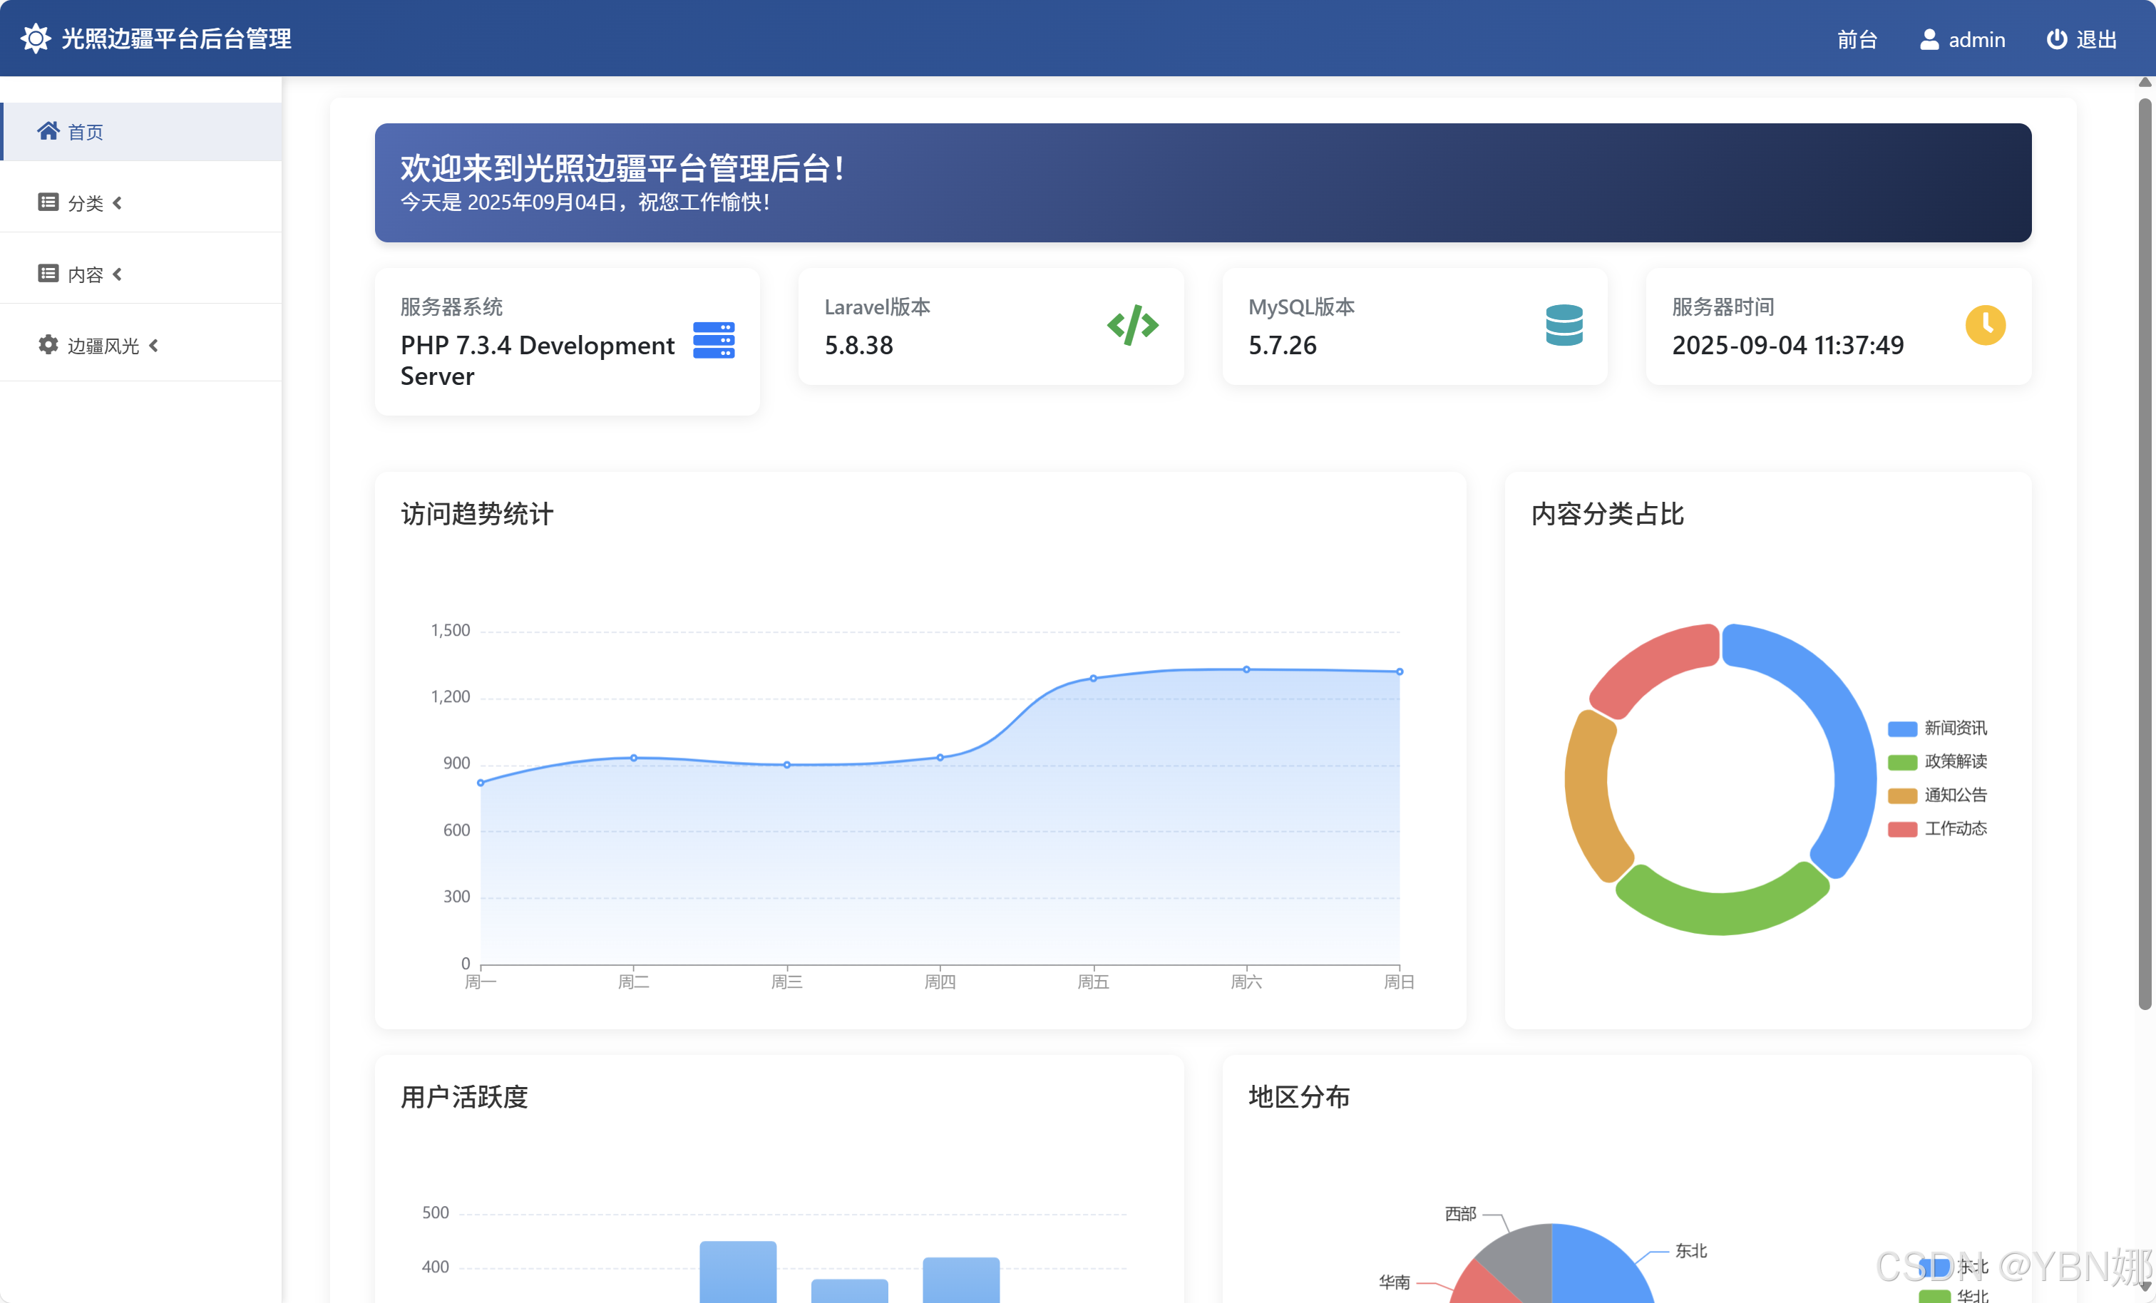Expand the 内容 menu chevron
The width and height of the screenshot is (2156, 1303).
pyautogui.click(x=117, y=274)
